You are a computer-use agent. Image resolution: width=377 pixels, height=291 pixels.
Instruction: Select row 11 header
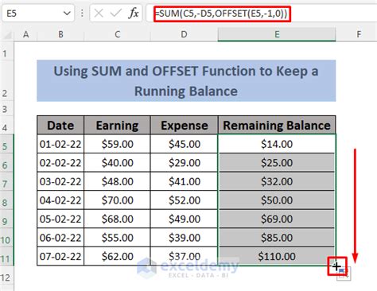click(x=6, y=256)
